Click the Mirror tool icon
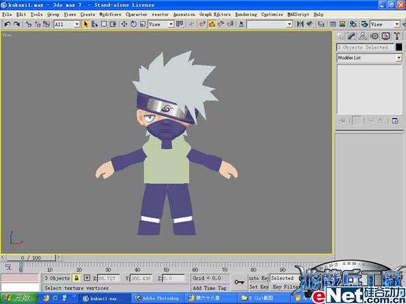Screen dimensions: 406x304 300,24
